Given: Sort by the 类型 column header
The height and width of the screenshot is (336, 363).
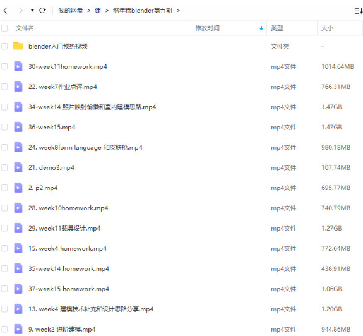Looking at the screenshot, I should point(277,28).
